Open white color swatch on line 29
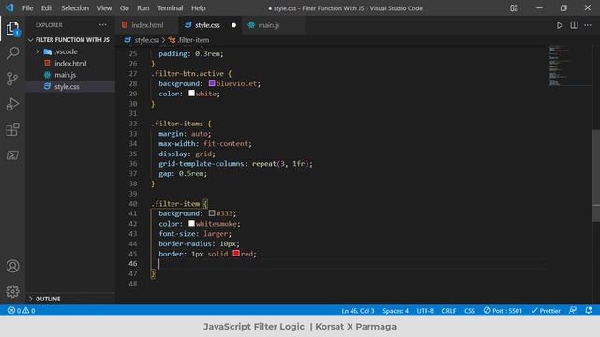Screen dimensions: 600x337 (191, 94)
